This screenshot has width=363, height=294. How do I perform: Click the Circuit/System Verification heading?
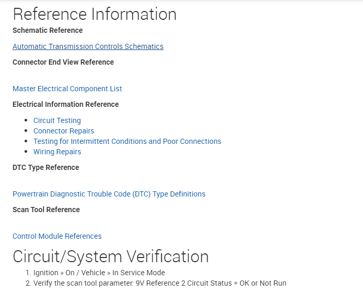tap(111, 256)
